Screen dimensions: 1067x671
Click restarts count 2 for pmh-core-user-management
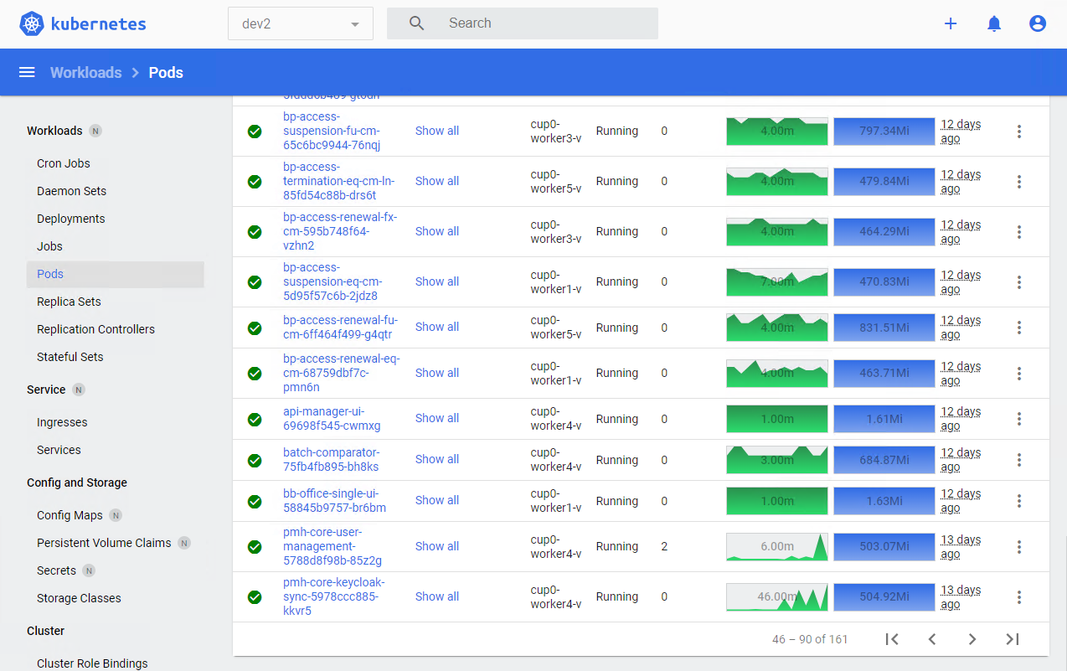(664, 546)
